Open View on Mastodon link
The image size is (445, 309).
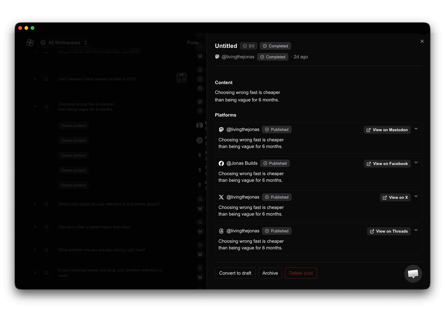387,130
